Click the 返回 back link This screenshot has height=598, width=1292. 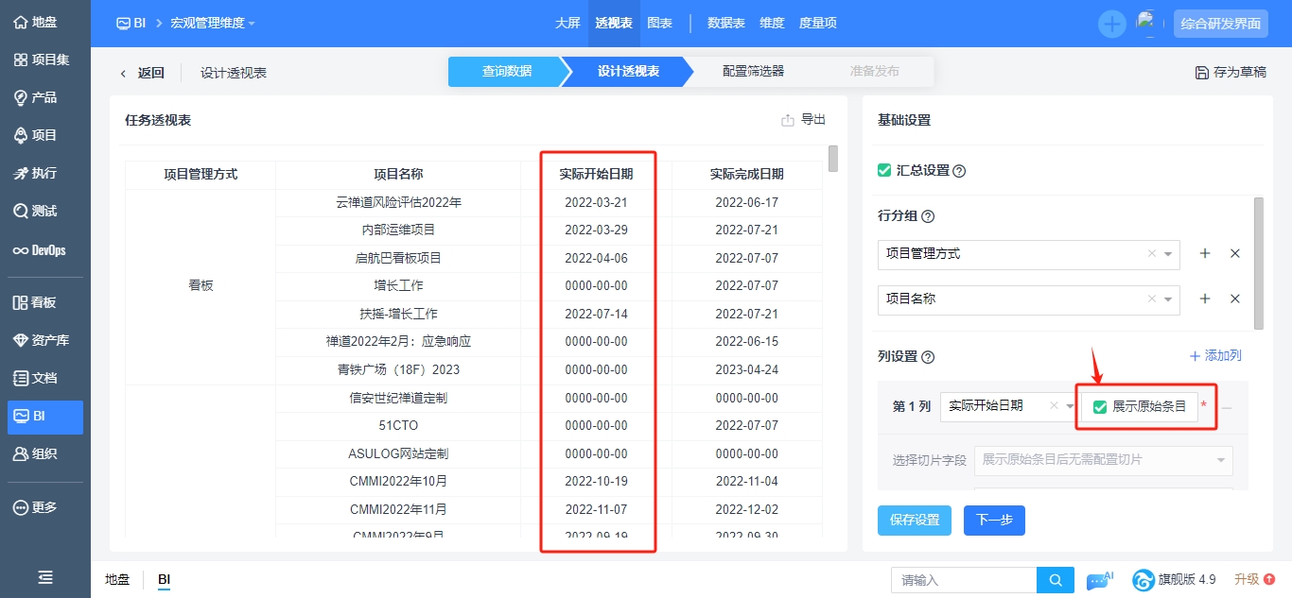click(142, 73)
